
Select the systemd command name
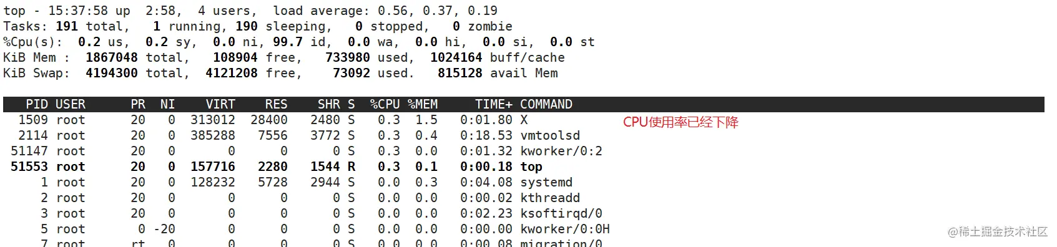click(546, 182)
